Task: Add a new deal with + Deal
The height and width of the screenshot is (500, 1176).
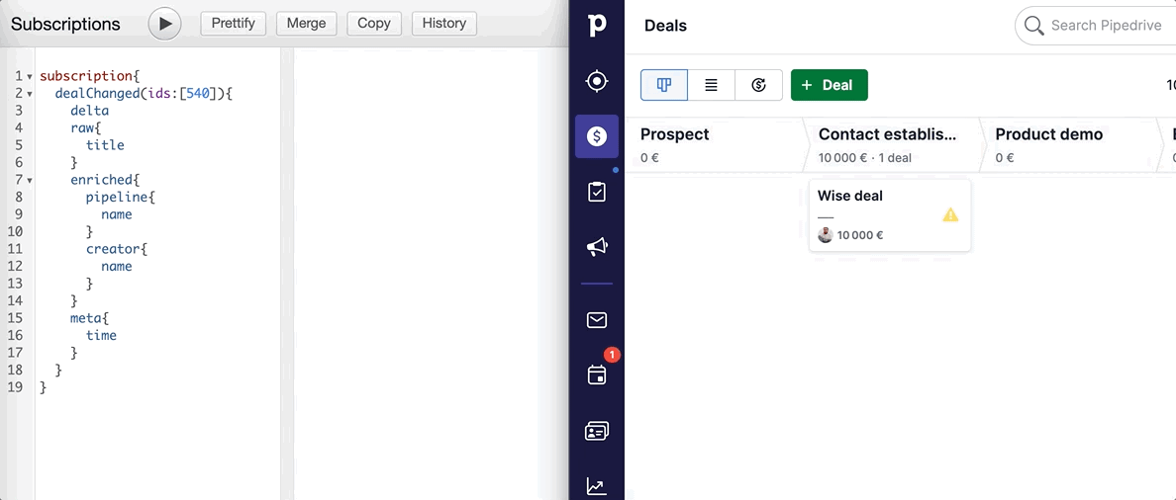Action: point(829,85)
